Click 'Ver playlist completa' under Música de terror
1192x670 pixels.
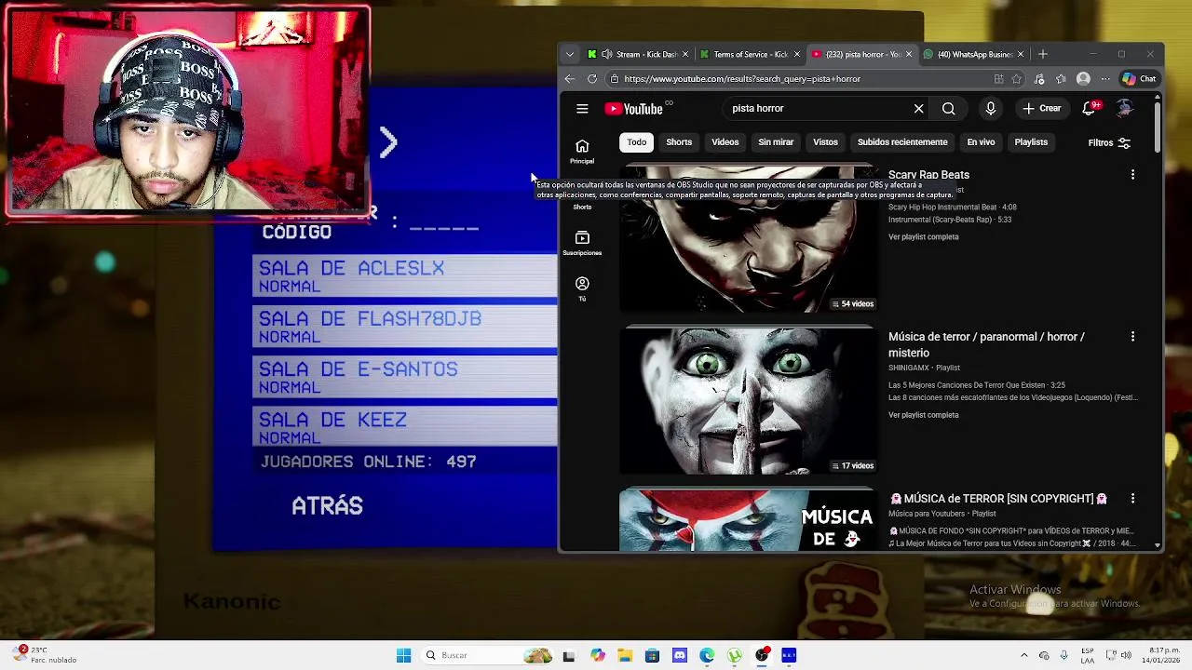pos(923,415)
